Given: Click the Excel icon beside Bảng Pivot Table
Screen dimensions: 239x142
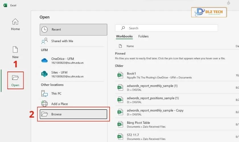Looking at the screenshot, I should click(x=120, y=124).
